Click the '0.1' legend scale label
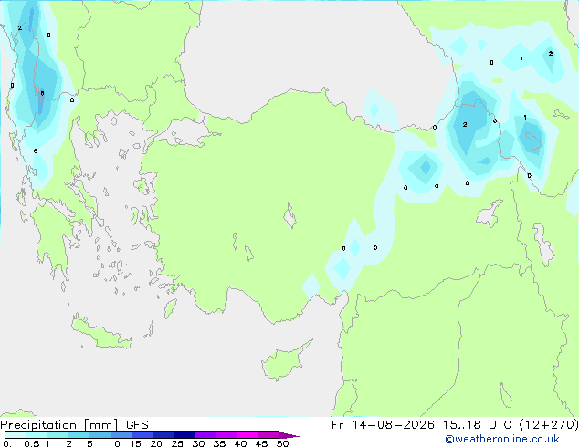 tap(10, 443)
